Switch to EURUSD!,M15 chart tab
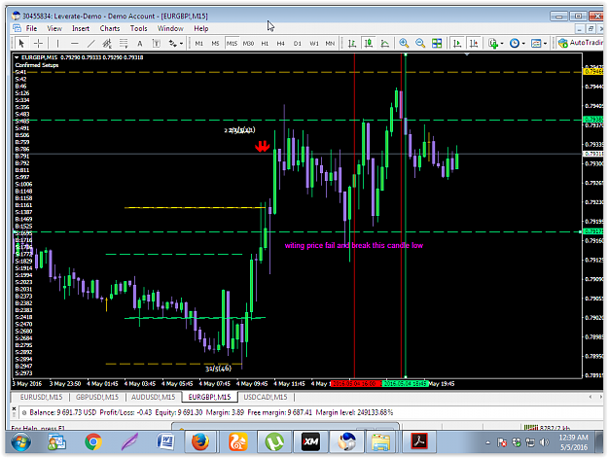The height and width of the screenshot is (458, 608). pos(41,397)
